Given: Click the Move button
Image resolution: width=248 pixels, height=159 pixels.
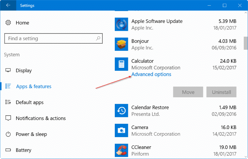Looking at the screenshot, I should 188,92.
